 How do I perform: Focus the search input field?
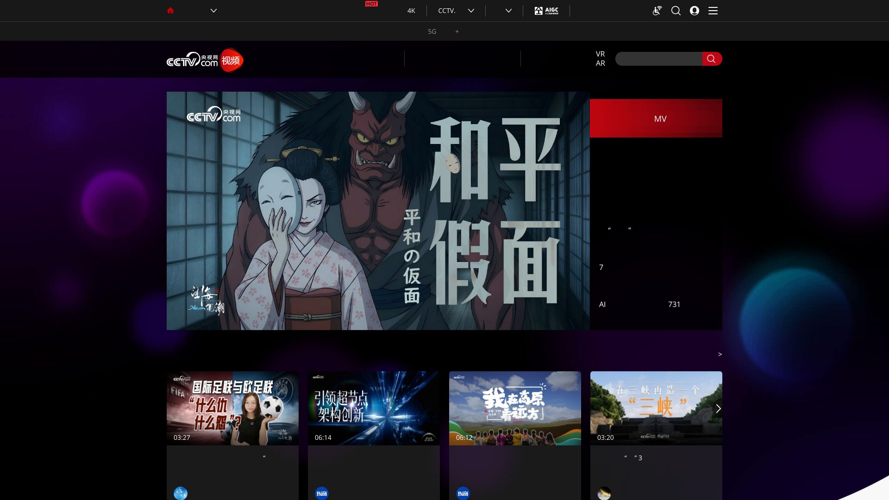[659, 59]
